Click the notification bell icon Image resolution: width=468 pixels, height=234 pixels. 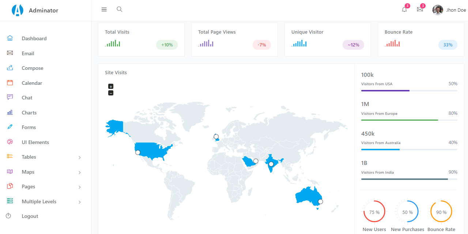(404, 10)
